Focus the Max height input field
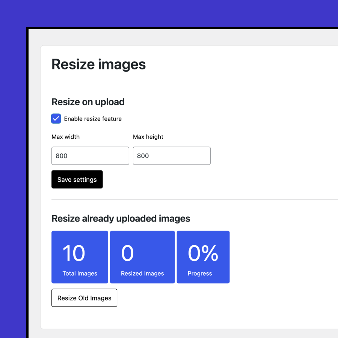The height and width of the screenshot is (338, 338). coord(172,156)
